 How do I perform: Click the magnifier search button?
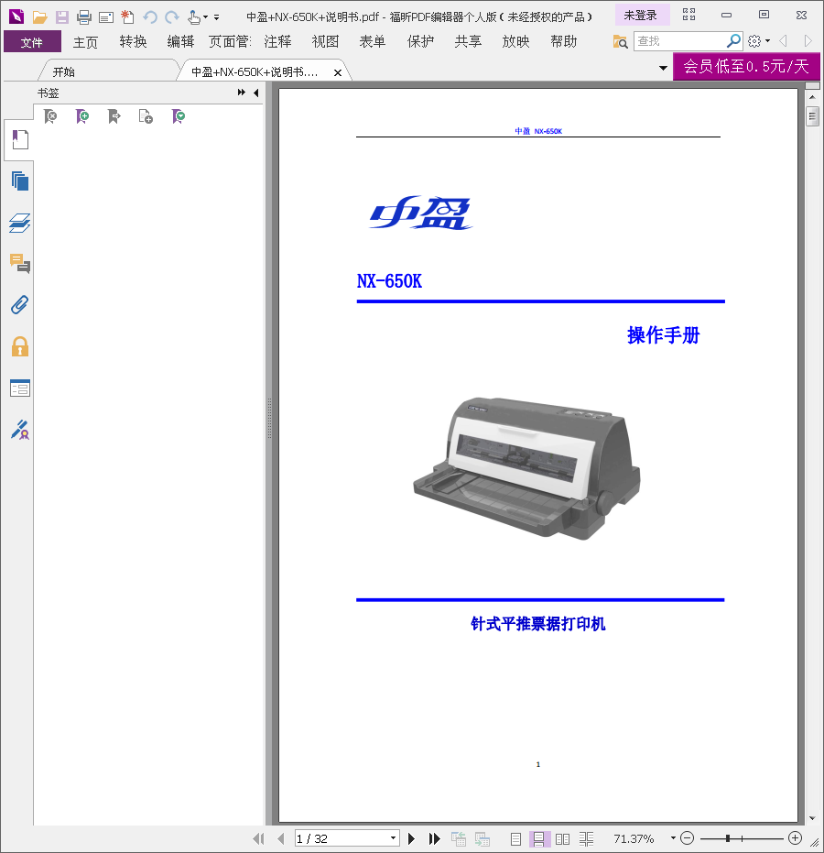tap(733, 41)
